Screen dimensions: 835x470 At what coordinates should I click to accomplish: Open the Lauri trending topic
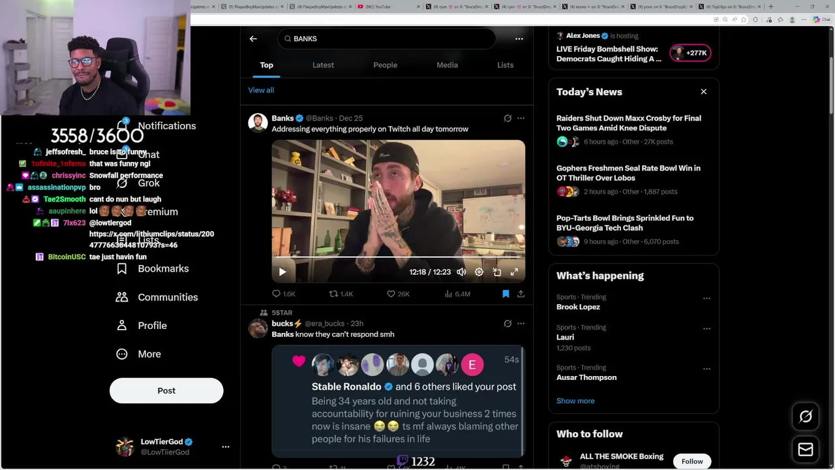565,337
